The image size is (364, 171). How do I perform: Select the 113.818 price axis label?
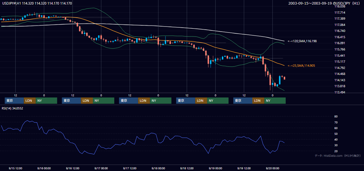[340, 86]
